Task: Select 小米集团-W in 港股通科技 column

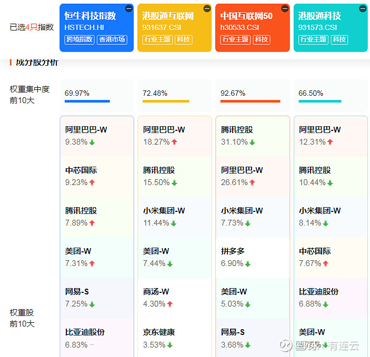Action: click(x=320, y=211)
